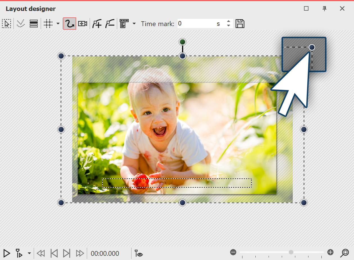This screenshot has height=260, width=354.
Task: Select the arrow selection tool
Action: point(7,24)
